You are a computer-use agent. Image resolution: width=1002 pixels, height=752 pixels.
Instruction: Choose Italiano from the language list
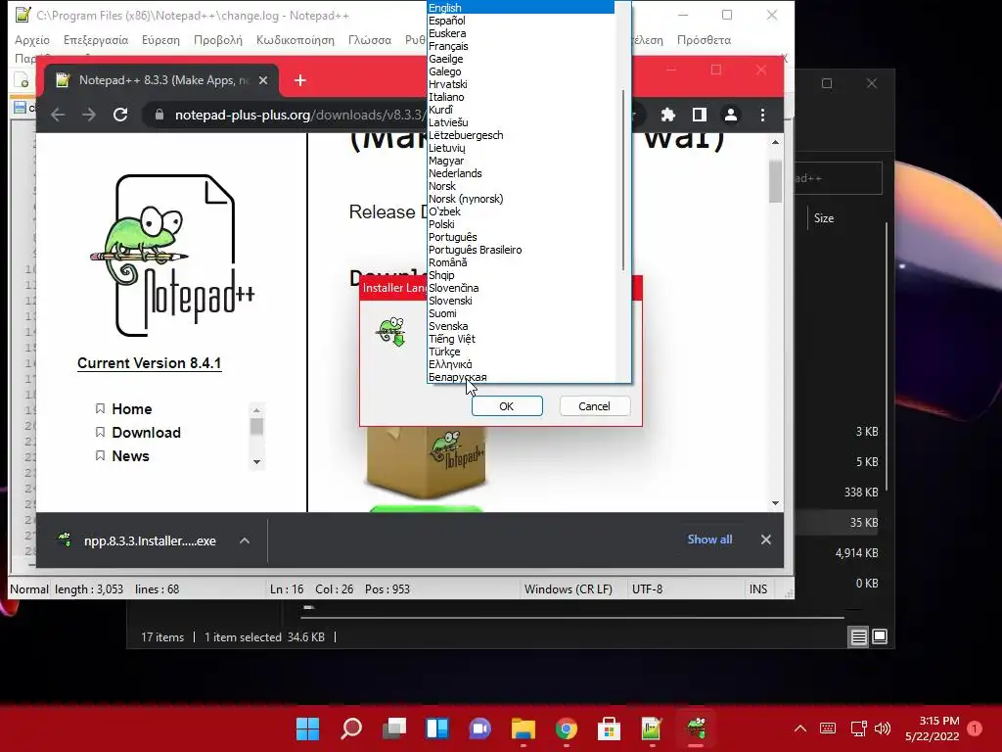click(x=521, y=97)
